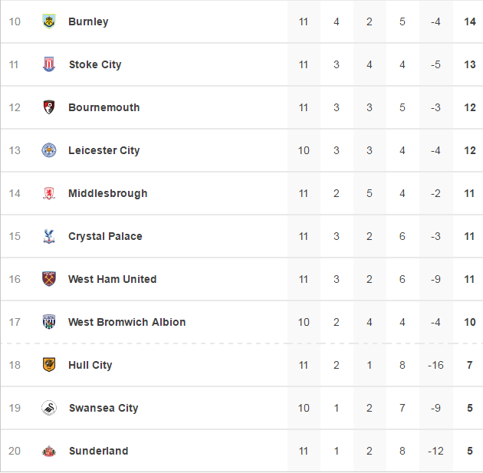Viewport: 483px width, 473px height.
Task: Open the Stoke City team page
Action: click(x=95, y=64)
